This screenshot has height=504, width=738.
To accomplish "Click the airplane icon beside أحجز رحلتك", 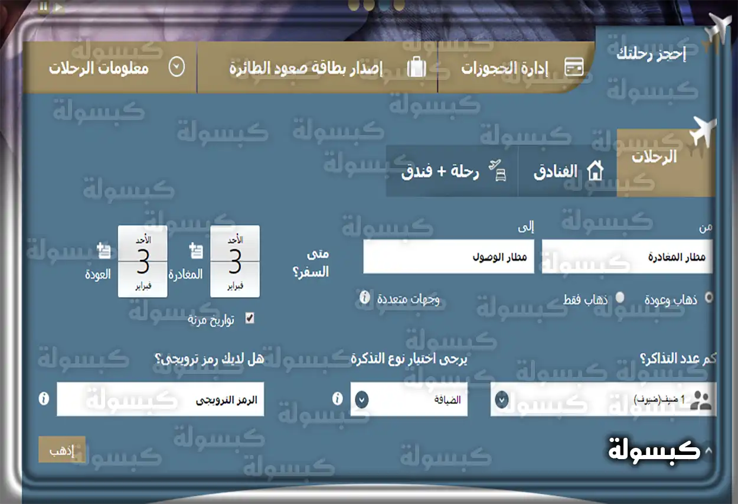I will pos(719,27).
